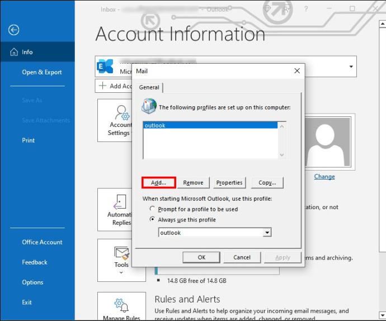Click the Remove profile button
Viewport: 386px width, 321px height.
[193, 183]
